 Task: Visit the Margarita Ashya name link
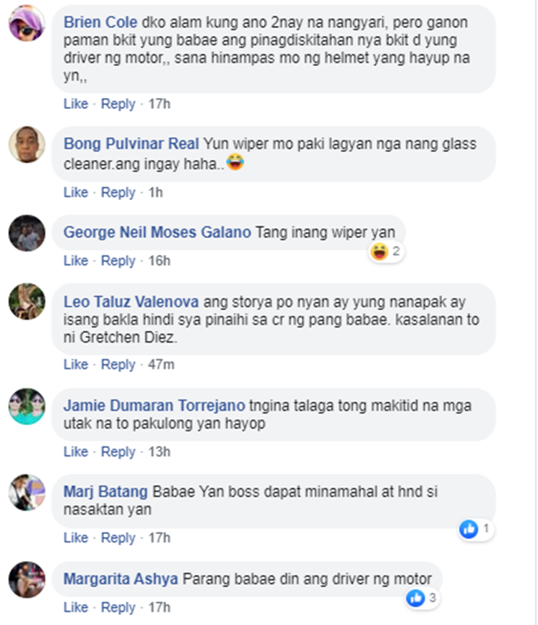tap(121, 578)
